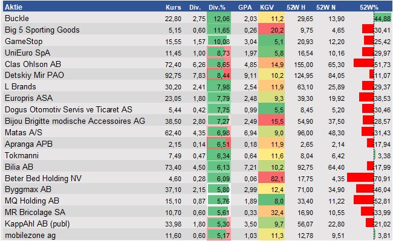Click Tokmanni's Kurs value 7,49
Image resolution: width=393 pixels, height=241 pixels.
(x=175, y=156)
